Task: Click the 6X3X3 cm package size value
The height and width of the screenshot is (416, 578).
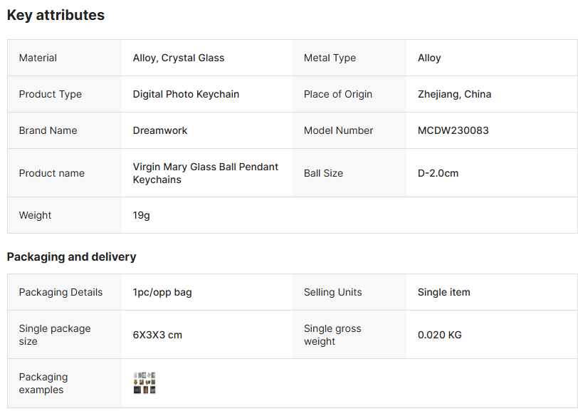Action: (x=157, y=335)
